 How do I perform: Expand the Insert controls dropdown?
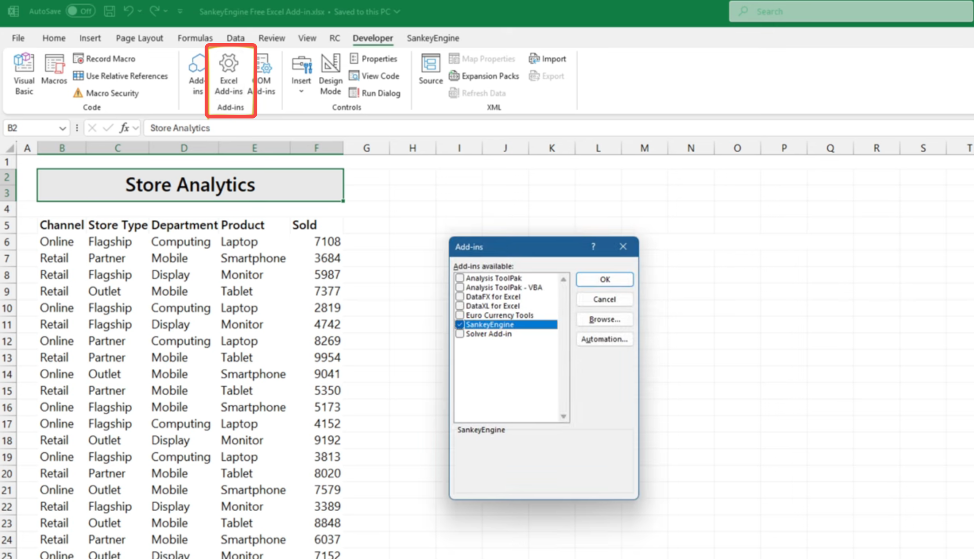tap(301, 92)
